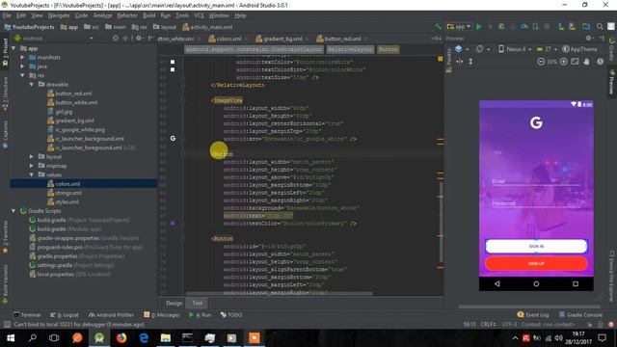Switch to the Design tab below editor
Viewport: 617px width, 347px height.
point(174,303)
